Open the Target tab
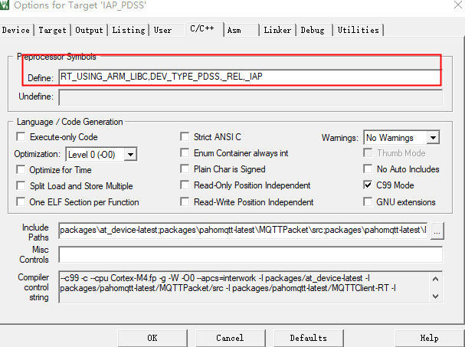 tap(52, 30)
